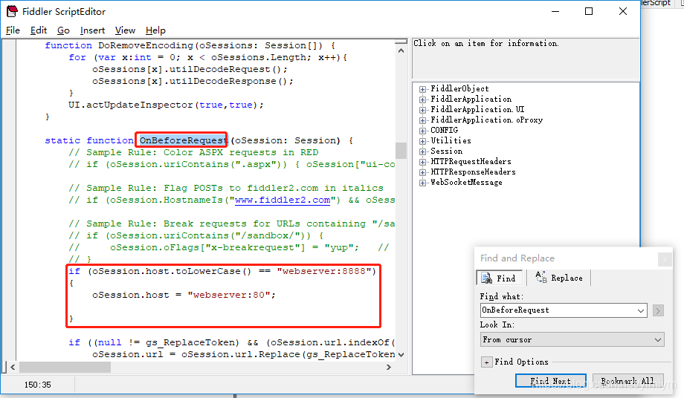The width and height of the screenshot is (684, 398).
Task: Click the highlighted OnBeforeRequest text
Action: pos(183,140)
